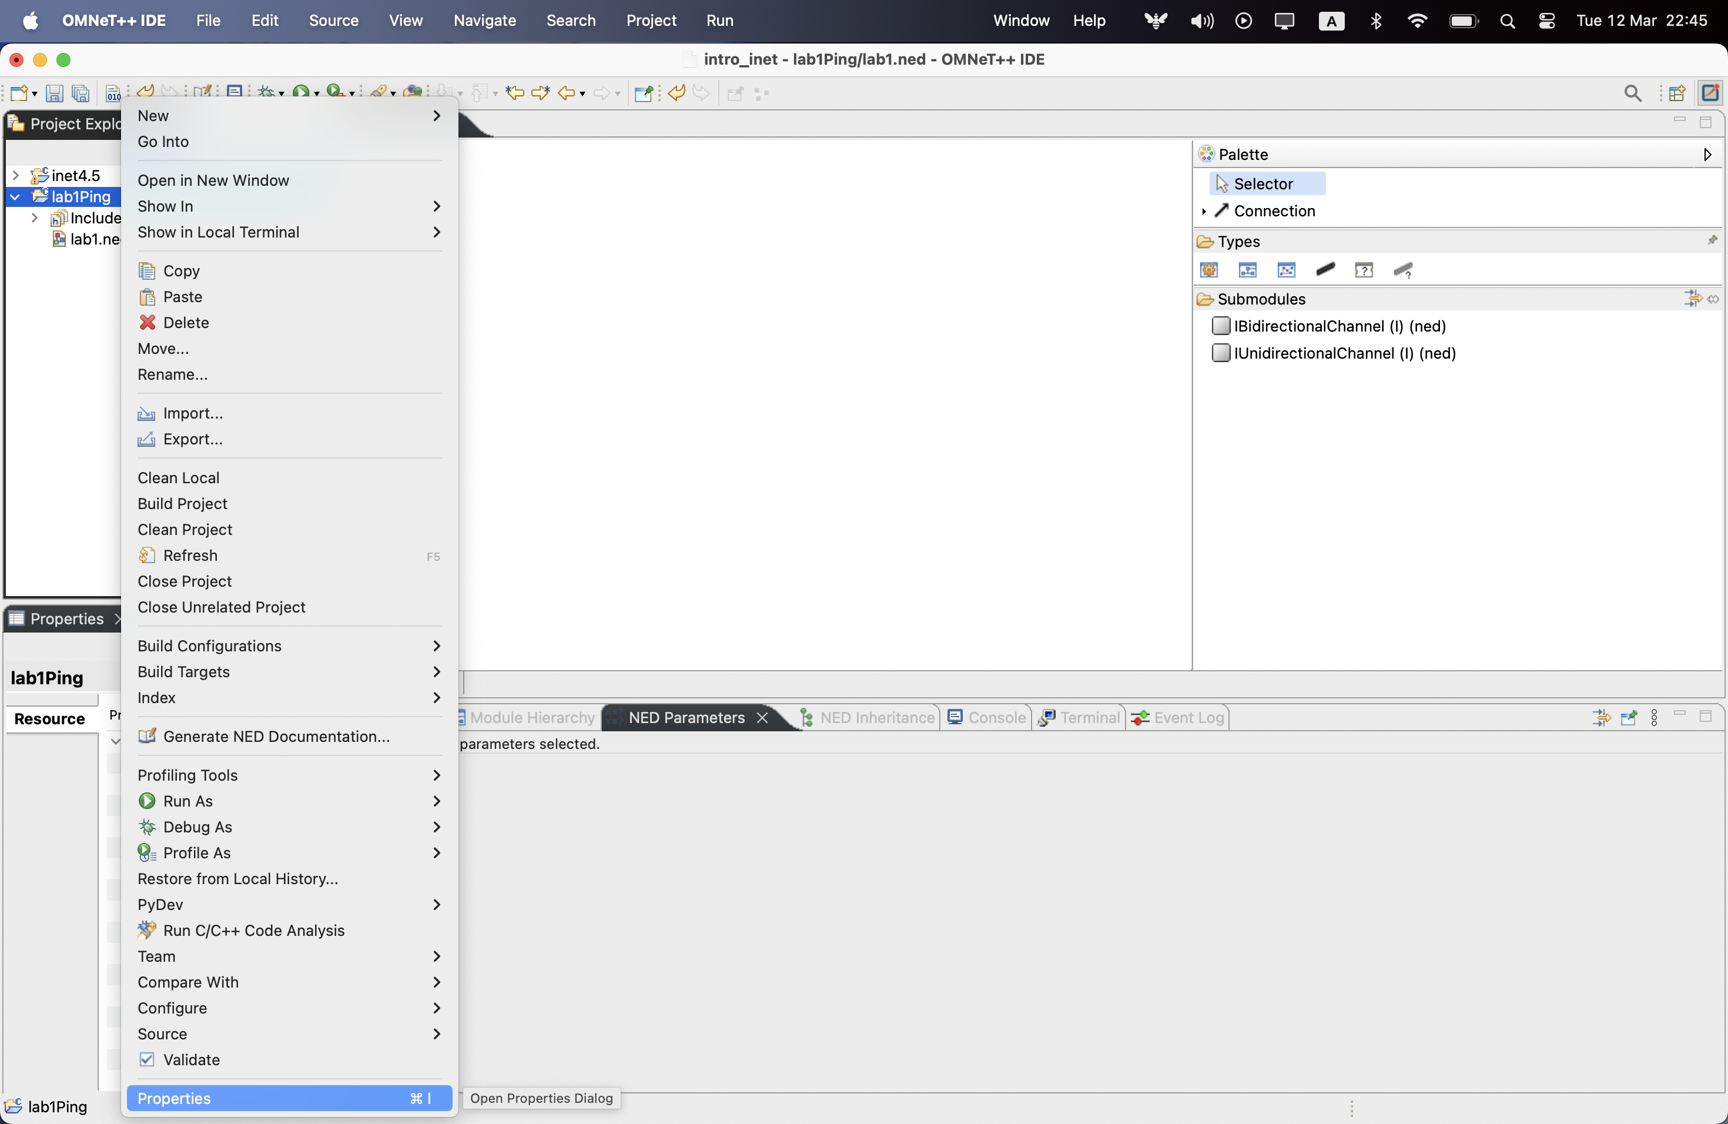
Task: Click the Back navigation arrow in toolbar
Action: [567, 93]
